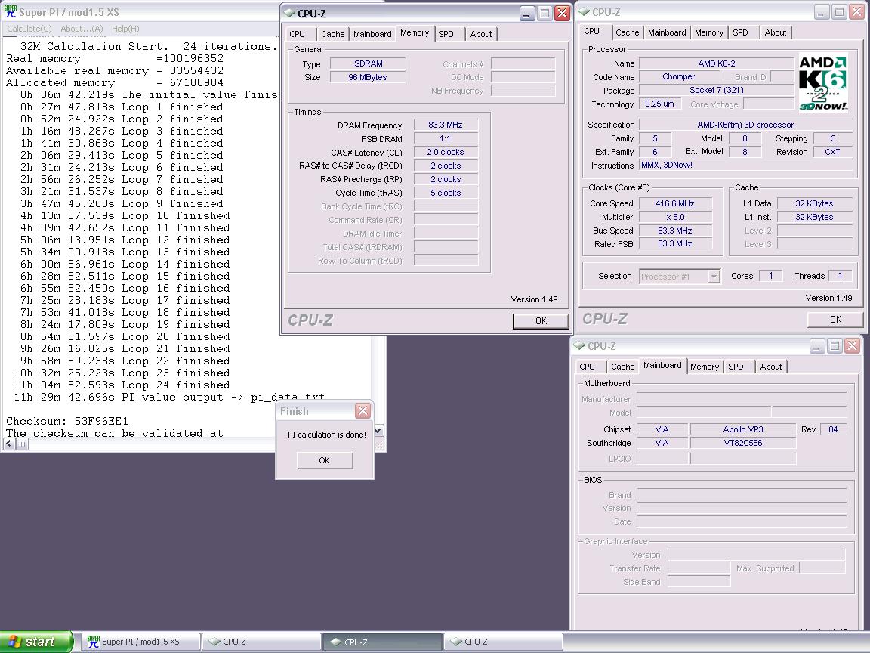This screenshot has height=653, width=870.
Task: Click the AMD K6-2 Name field
Action: [717, 63]
